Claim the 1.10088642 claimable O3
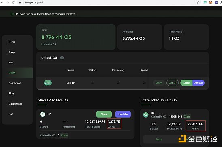This screenshot has width=222, height=147. click(x=187, y=117)
